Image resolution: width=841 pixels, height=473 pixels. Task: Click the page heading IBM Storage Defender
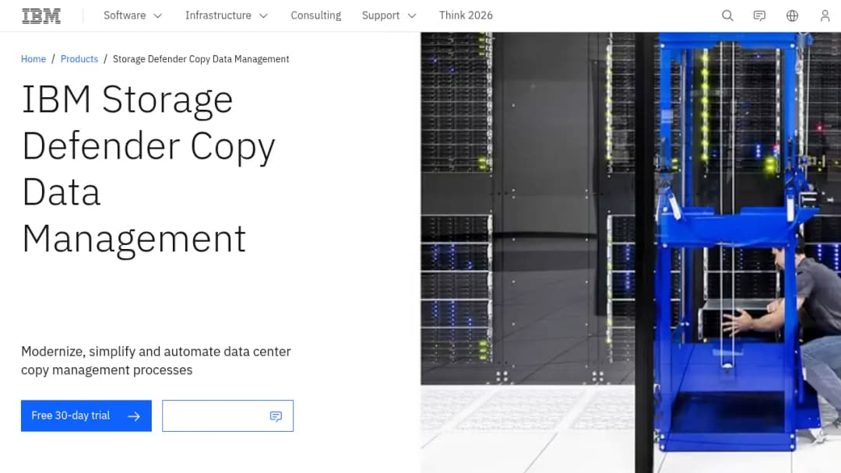149,169
